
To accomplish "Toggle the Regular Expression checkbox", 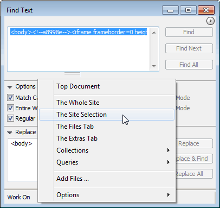I will [x=10, y=118].
